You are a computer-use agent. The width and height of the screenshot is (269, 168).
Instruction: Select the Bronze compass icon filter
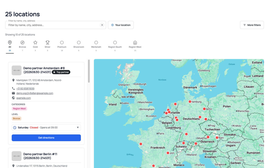(23, 43)
